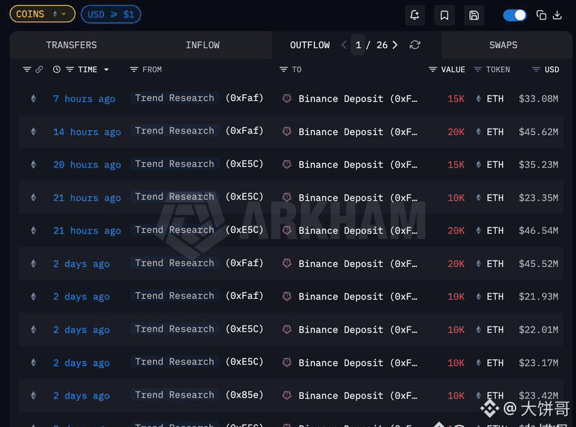Click the link chain icon in header
This screenshot has width=576, height=427.
pyautogui.click(x=40, y=70)
